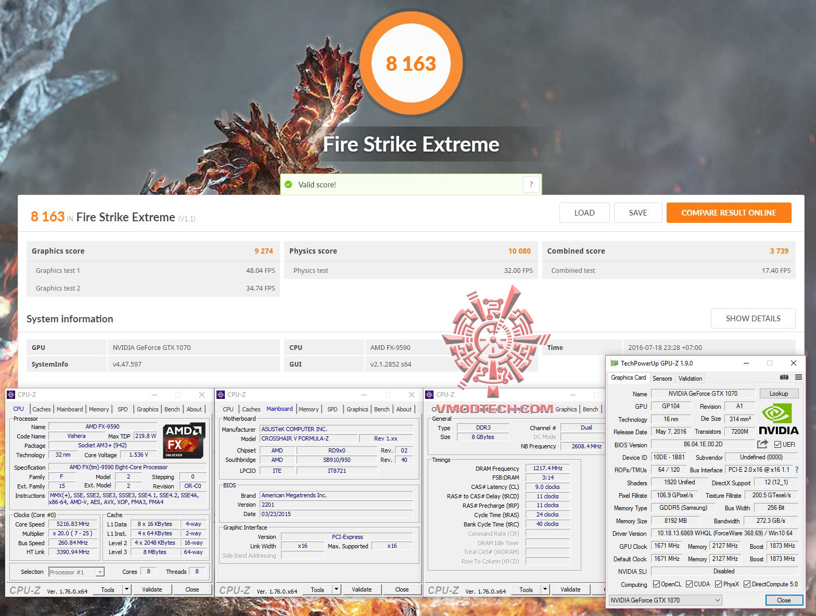816x616 pixels.
Task: Click COMPARE RESULT ONLINE button
Action: point(729,213)
